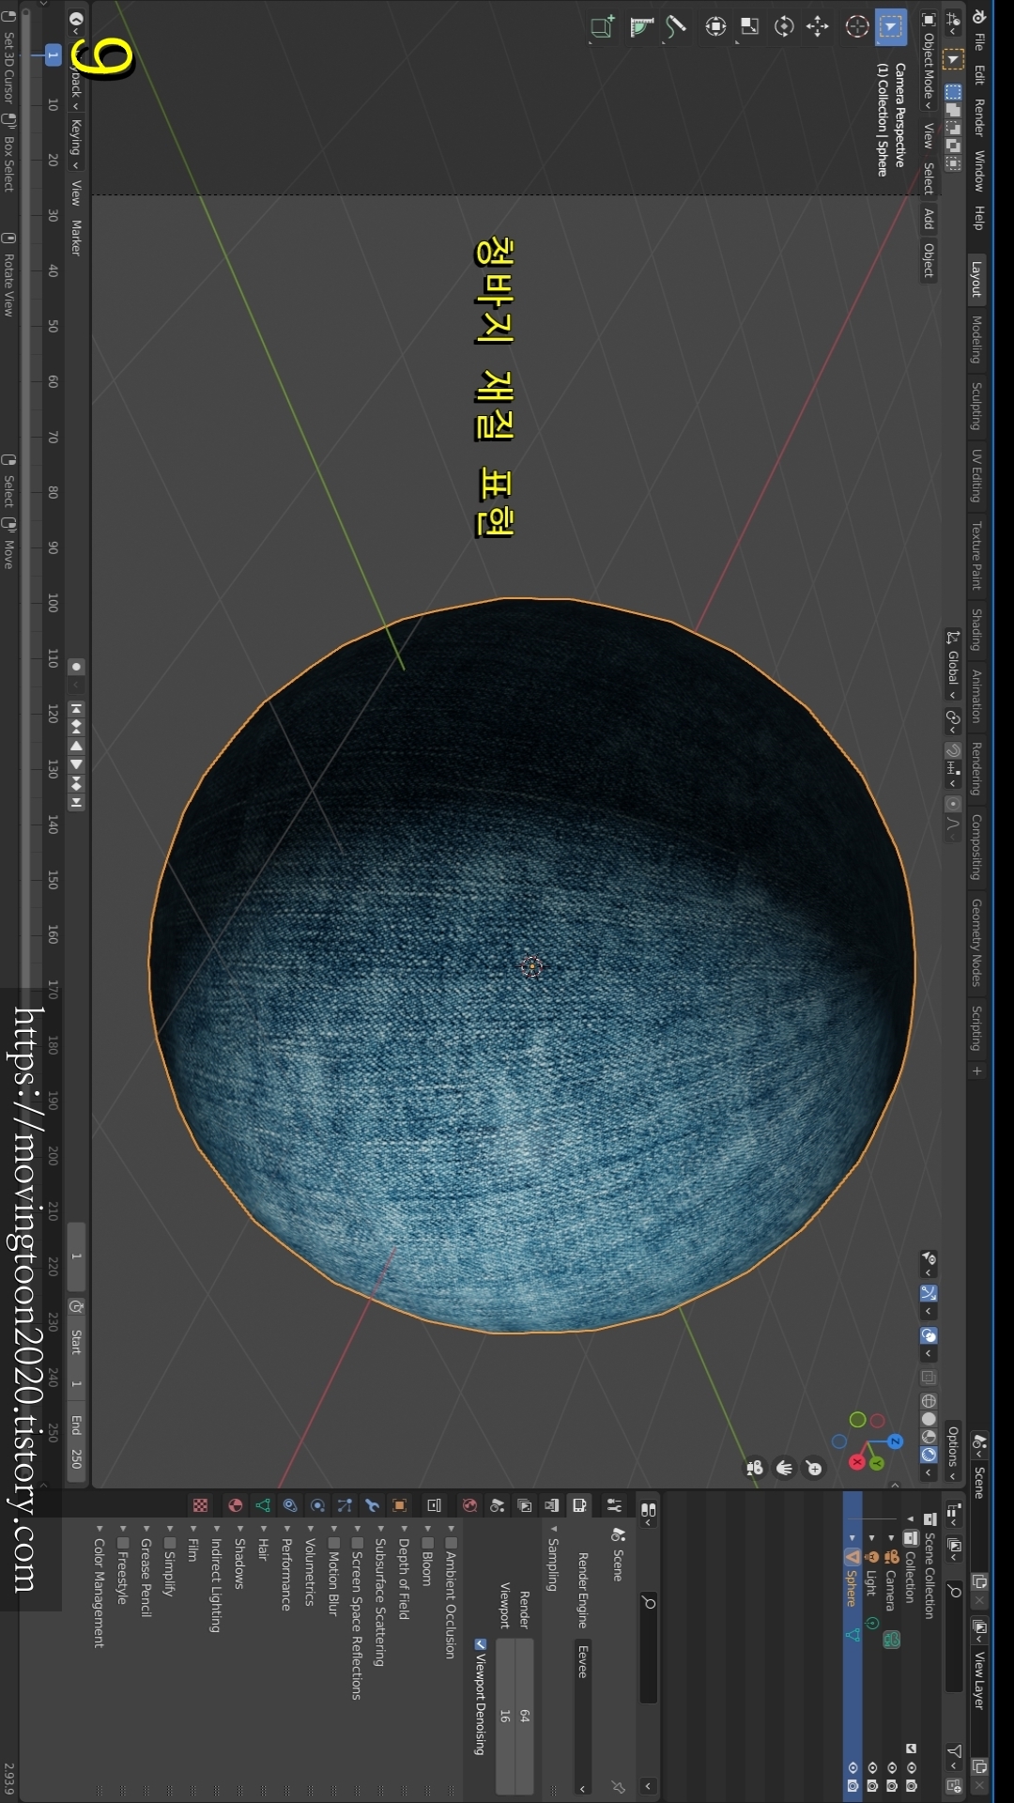Image resolution: width=1014 pixels, height=1803 pixels.
Task: Open Material properties tab icon
Action: point(236,1505)
